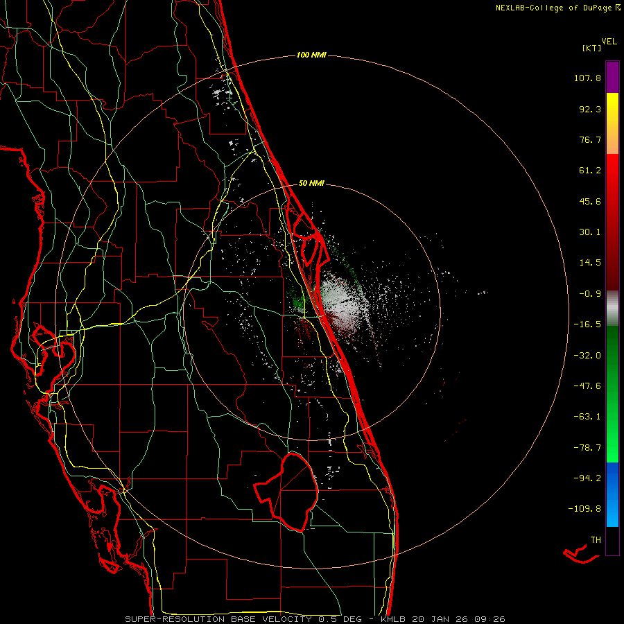The image size is (624, 624).
Task: Select the 14.5 legend value
Action: coord(590,263)
